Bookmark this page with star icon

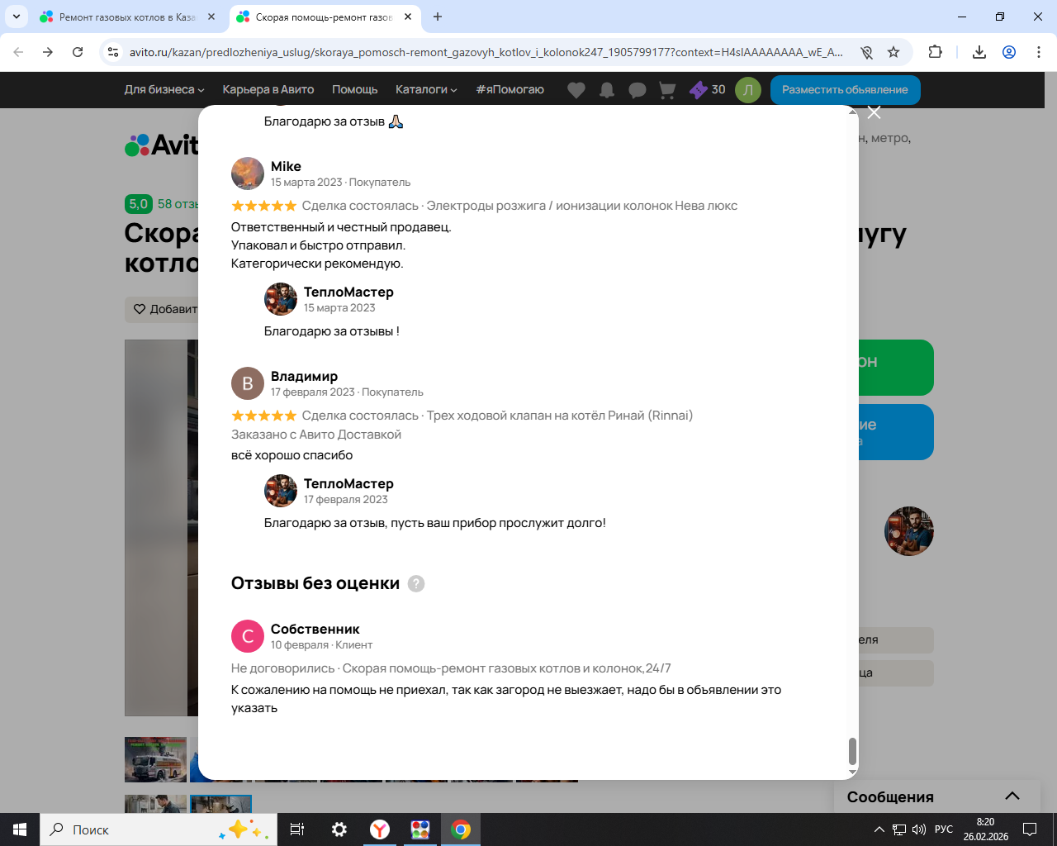click(893, 52)
